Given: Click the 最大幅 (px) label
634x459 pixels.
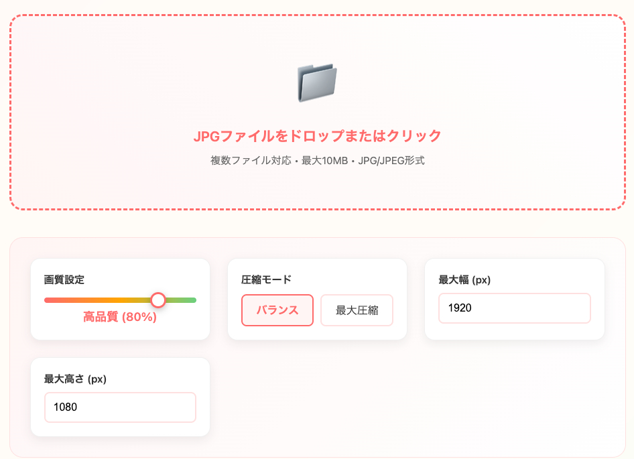Looking at the screenshot, I should tap(464, 279).
